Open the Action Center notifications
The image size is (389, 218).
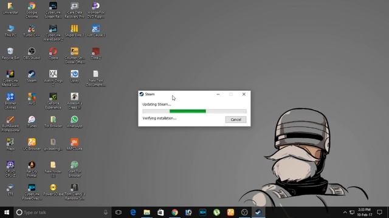pos(379,213)
